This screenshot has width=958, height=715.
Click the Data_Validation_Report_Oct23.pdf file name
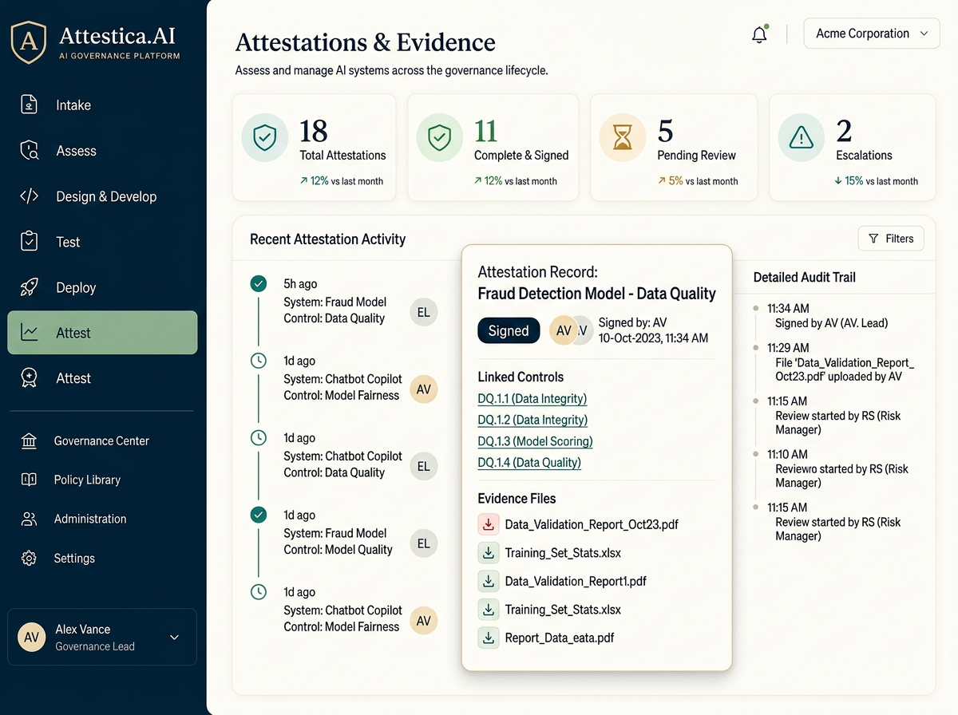pos(592,524)
